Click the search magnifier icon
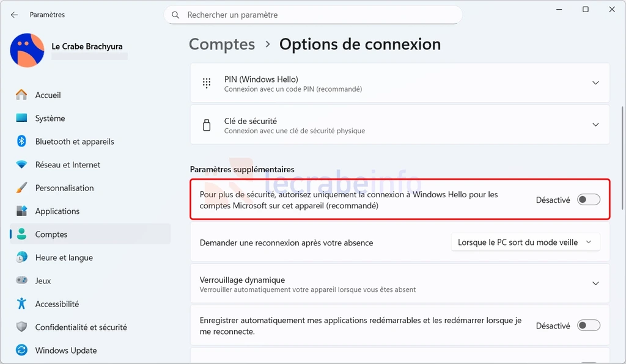 (175, 15)
